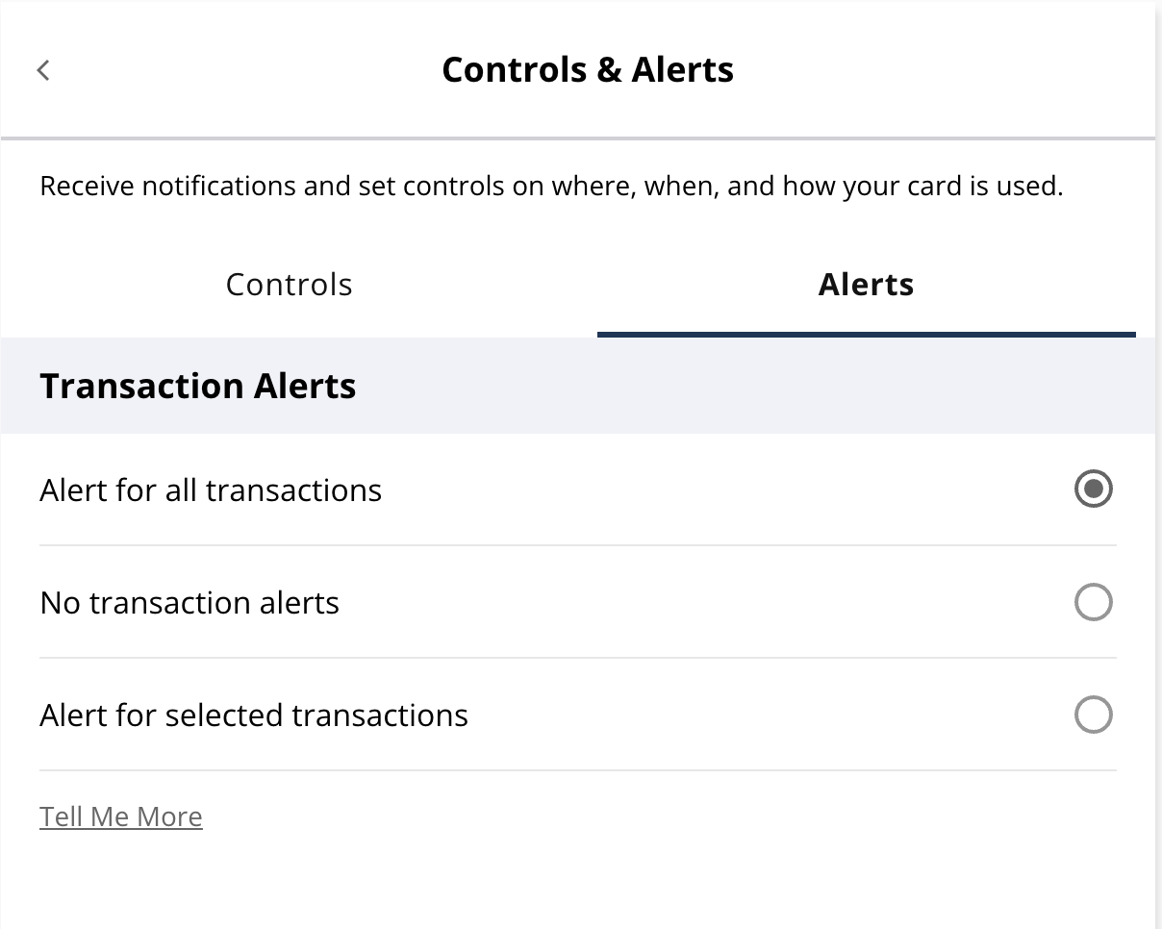Click the word "Alerts" in the page title
Image resolution: width=1162 pixels, height=929 pixels.
pyautogui.click(x=683, y=70)
